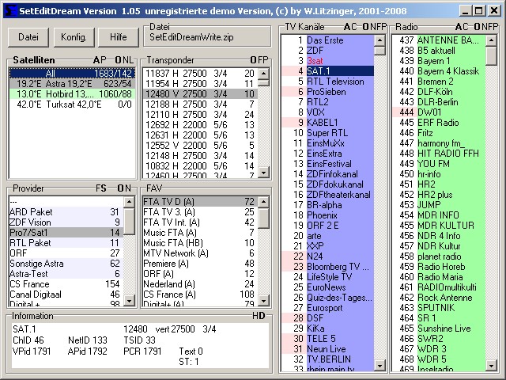Open the Konfig. button
506x380 pixels.
click(x=74, y=37)
